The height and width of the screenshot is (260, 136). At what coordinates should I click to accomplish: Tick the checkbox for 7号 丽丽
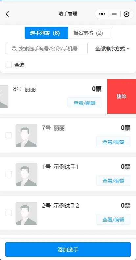[x=9, y=135]
